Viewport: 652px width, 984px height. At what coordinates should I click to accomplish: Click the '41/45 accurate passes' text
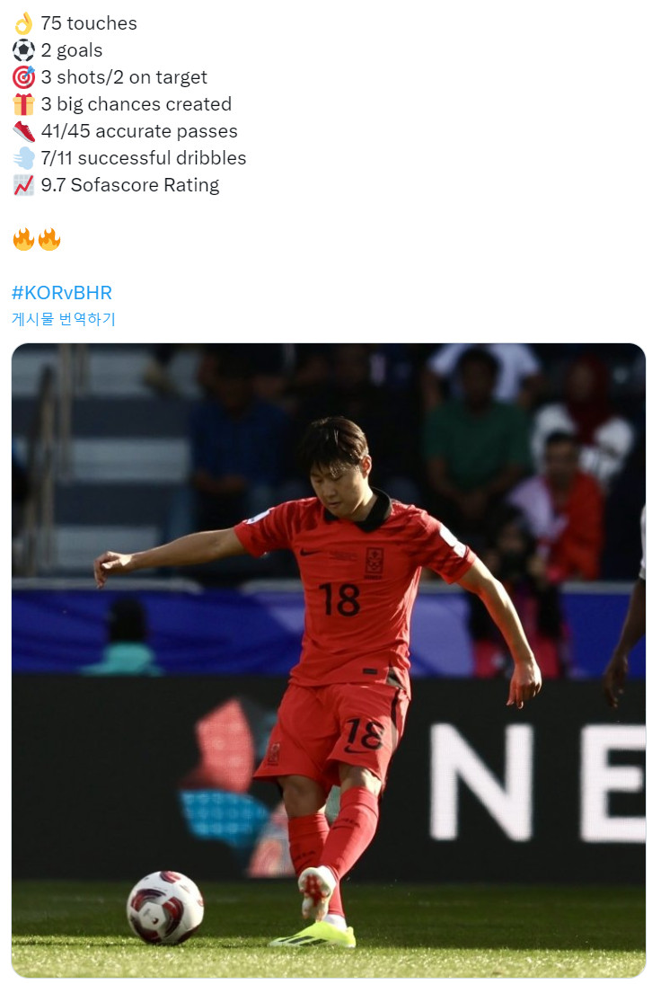pyautogui.click(x=140, y=131)
